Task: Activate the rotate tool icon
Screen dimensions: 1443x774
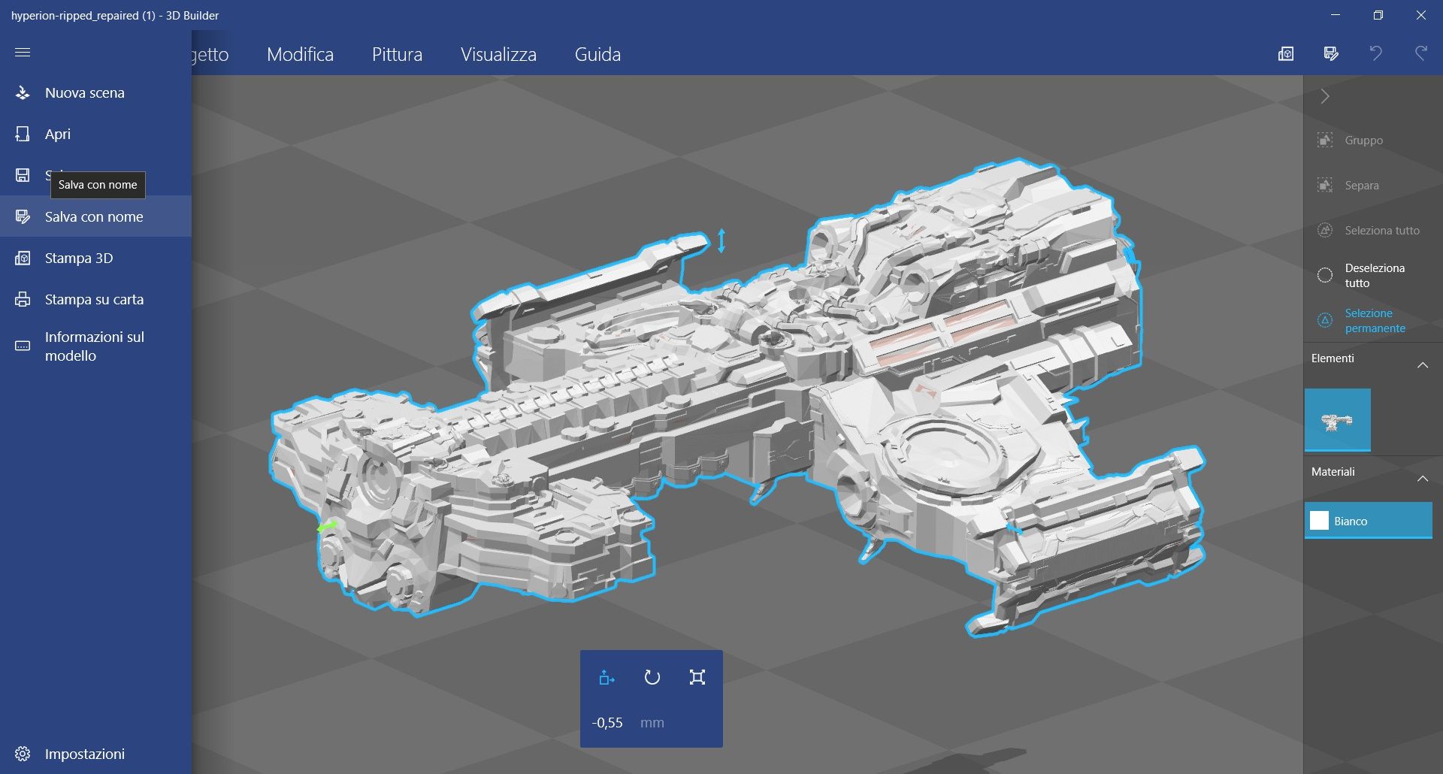Action: click(652, 678)
